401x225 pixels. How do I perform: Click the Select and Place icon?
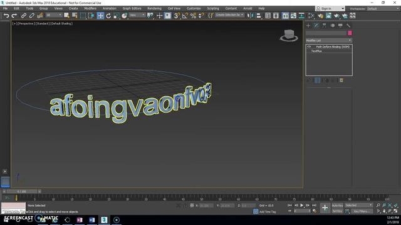tap(124, 16)
